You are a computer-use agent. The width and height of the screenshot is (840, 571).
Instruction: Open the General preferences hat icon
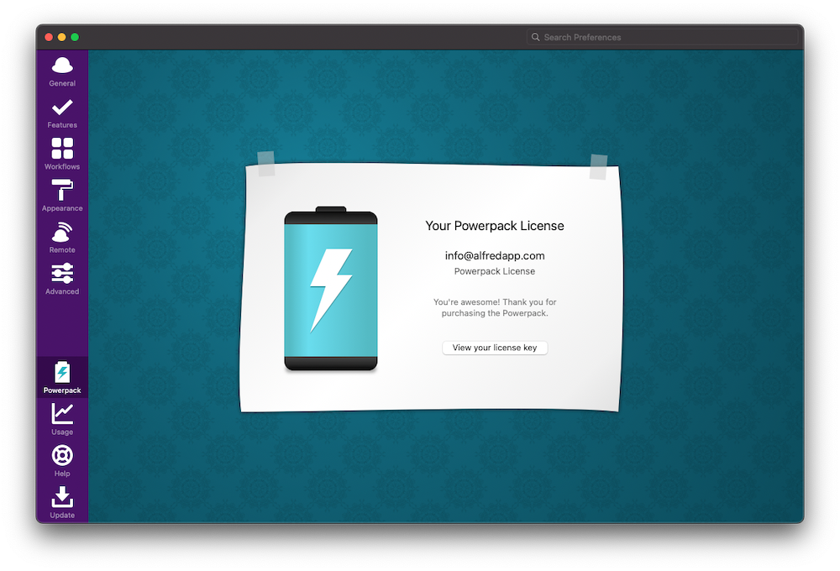(x=62, y=66)
